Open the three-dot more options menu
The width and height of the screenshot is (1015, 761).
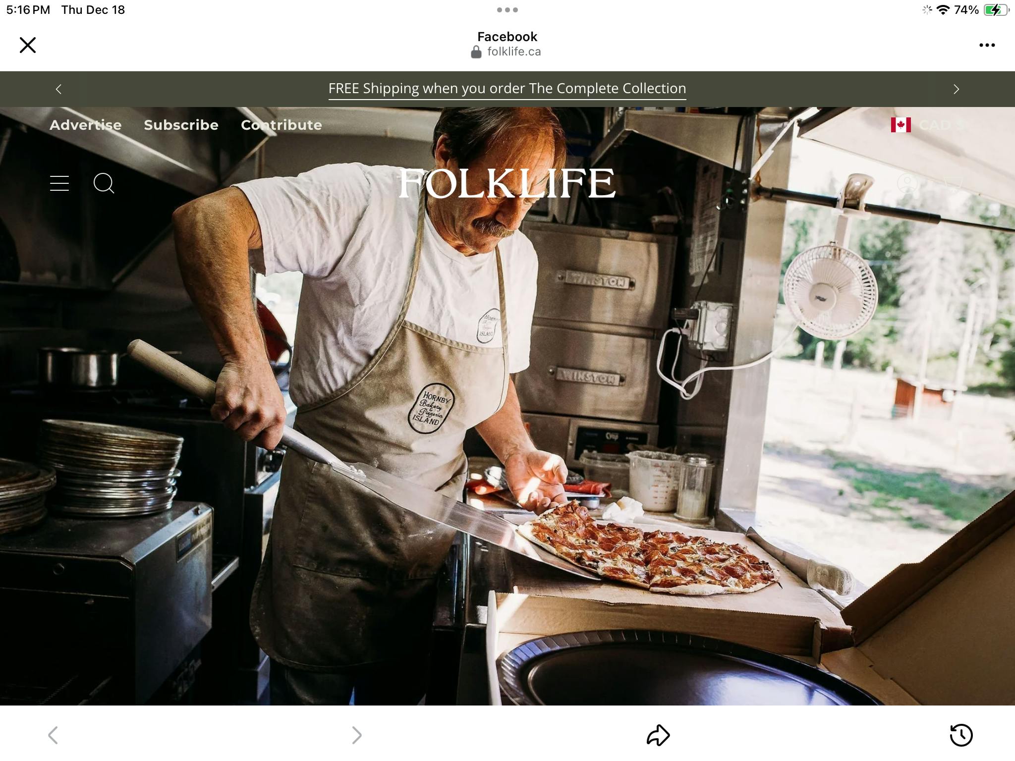[987, 45]
